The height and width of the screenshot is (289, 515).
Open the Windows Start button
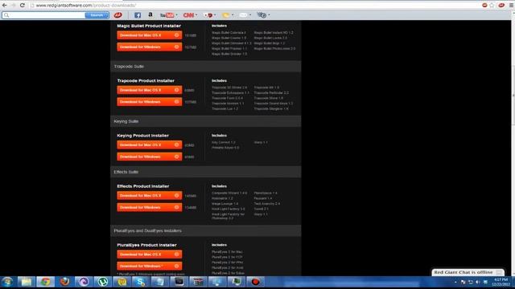(7, 282)
